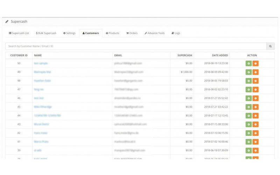Open the Settings tab

(x=69, y=33)
